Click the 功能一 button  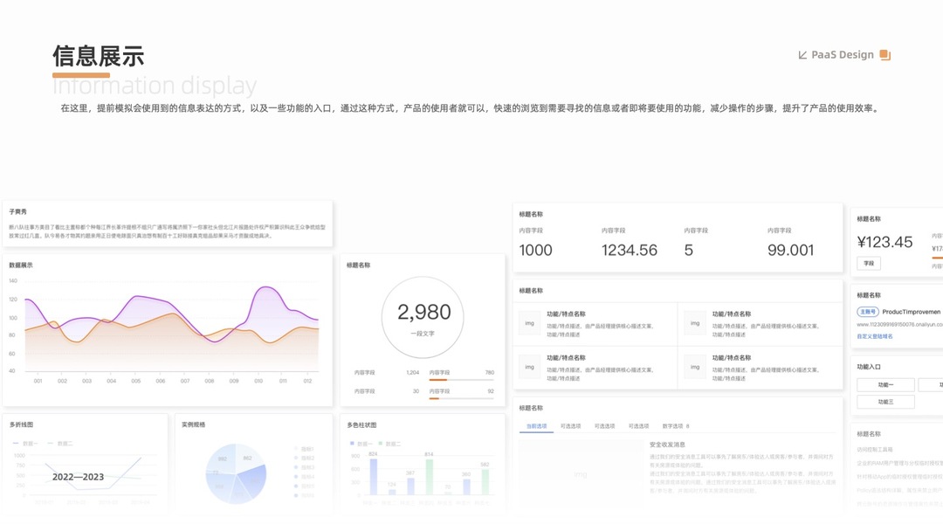pos(885,384)
